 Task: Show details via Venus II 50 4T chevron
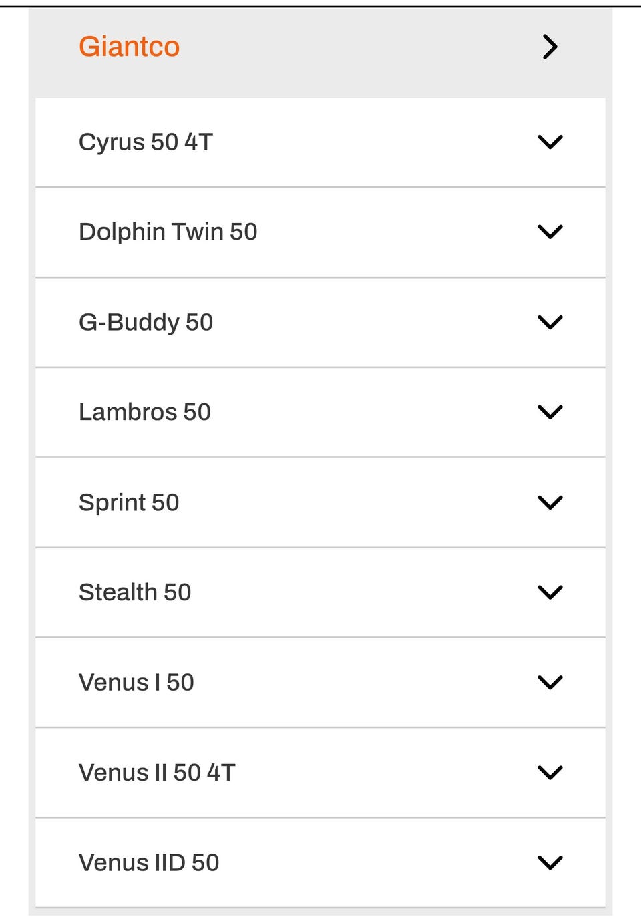coord(550,773)
